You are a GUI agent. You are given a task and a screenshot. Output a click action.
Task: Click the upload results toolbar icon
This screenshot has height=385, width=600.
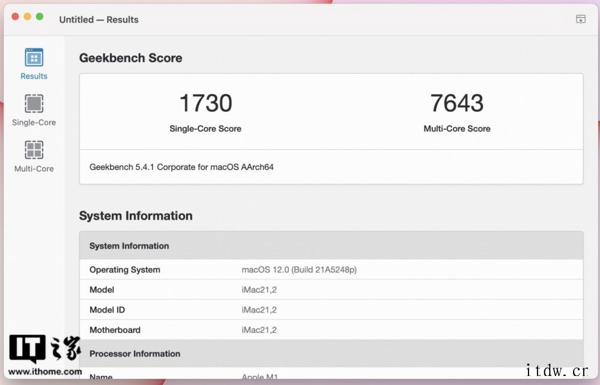(x=581, y=19)
